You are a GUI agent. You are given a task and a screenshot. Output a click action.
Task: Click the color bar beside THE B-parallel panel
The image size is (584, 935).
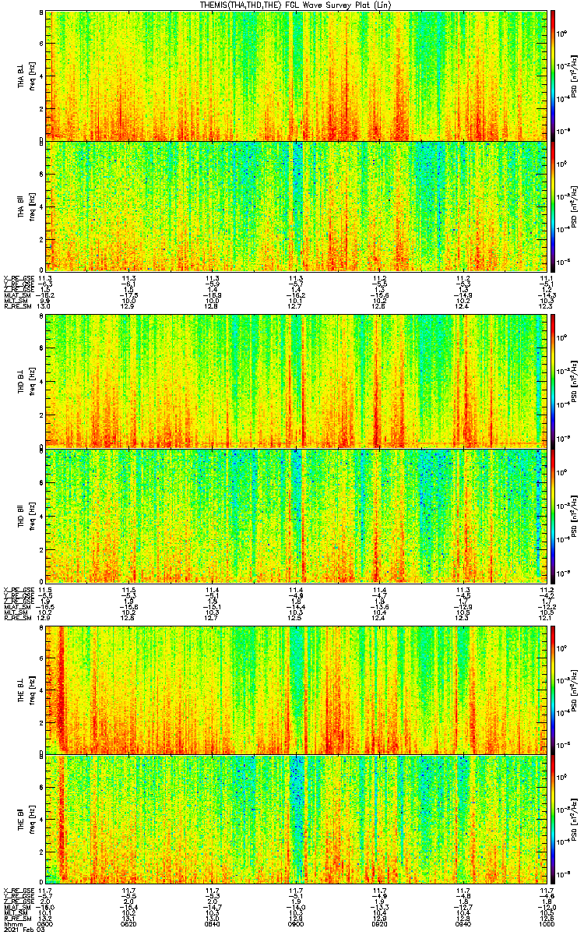553,819
